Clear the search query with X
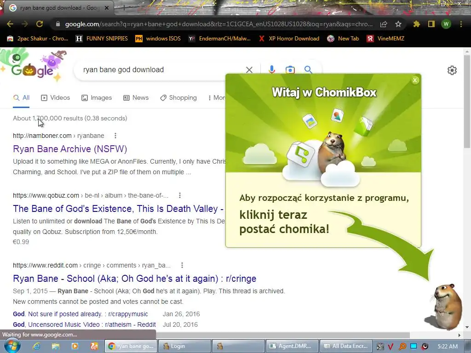The height and width of the screenshot is (353, 471). [x=249, y=70]
